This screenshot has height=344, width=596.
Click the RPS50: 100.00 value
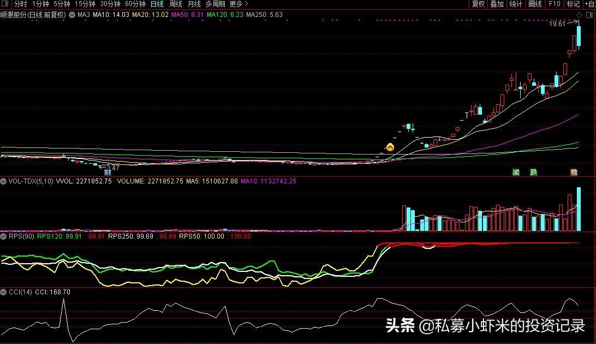click(201, 236)
